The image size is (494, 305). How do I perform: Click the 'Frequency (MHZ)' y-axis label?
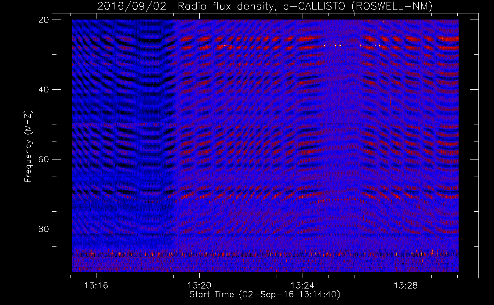click(28, 147)
